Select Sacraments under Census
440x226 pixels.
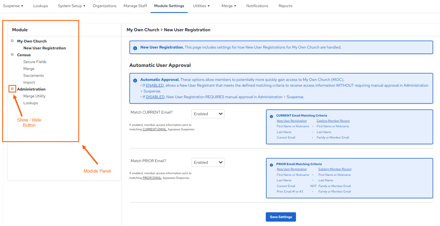[x=34, y=75]
